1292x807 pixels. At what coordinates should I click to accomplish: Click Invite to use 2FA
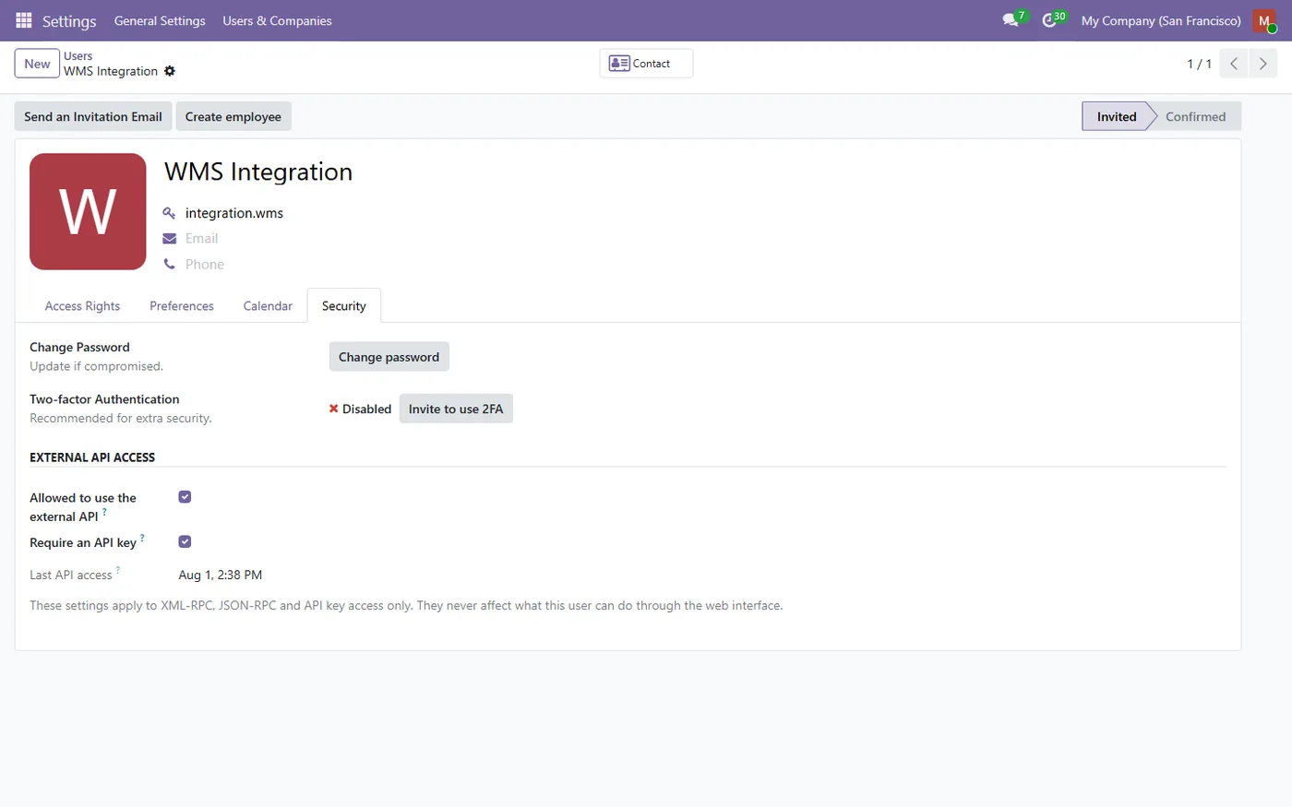pyautogui.click(x=456, y=409)
